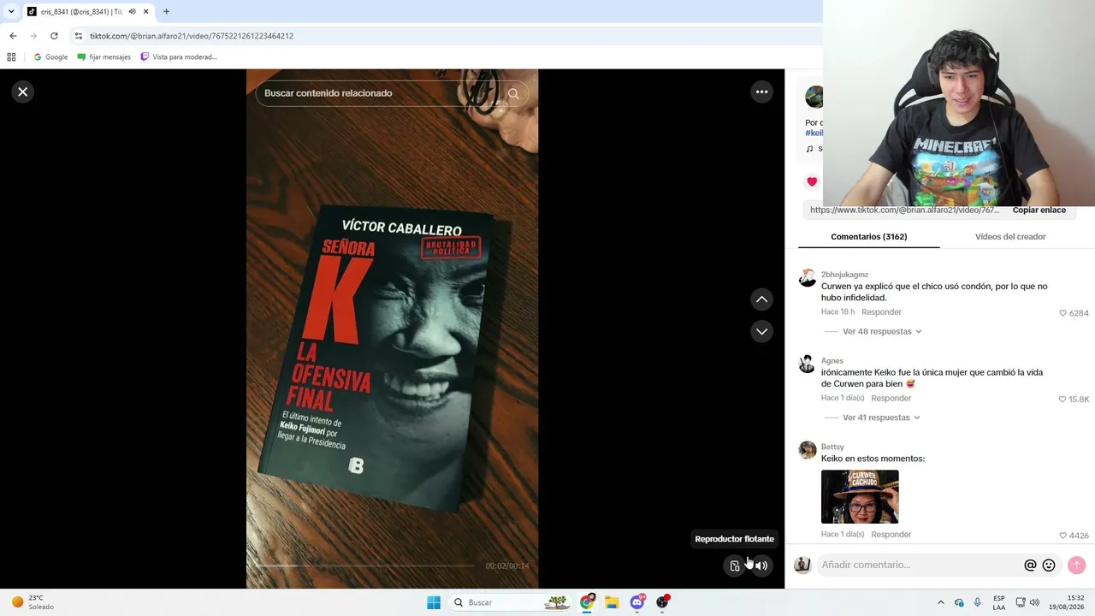Open Agnes's profile avatar
Screen dimensions: 1095x616
tap(808, 365)
